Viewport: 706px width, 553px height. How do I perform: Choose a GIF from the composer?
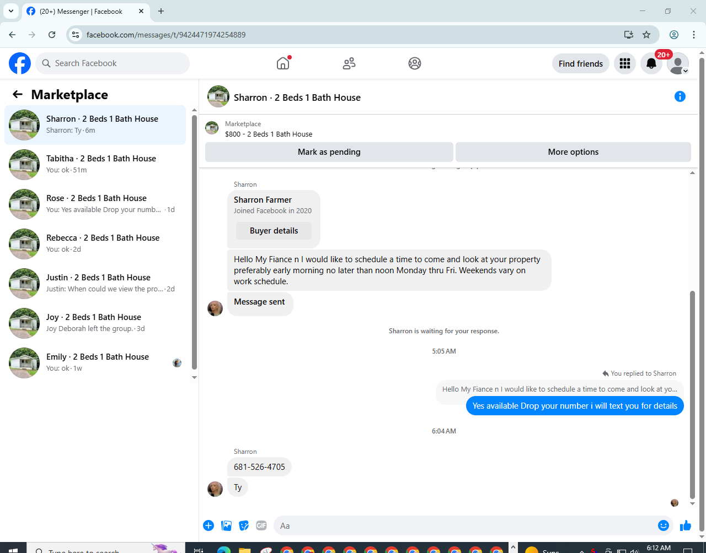(x=261, y=525)
